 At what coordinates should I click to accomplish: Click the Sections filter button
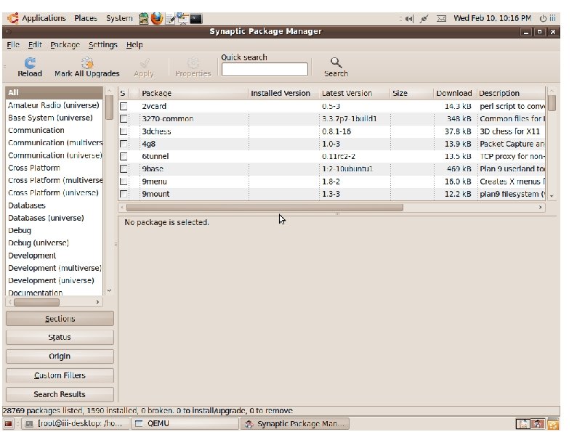pos(60,319)
